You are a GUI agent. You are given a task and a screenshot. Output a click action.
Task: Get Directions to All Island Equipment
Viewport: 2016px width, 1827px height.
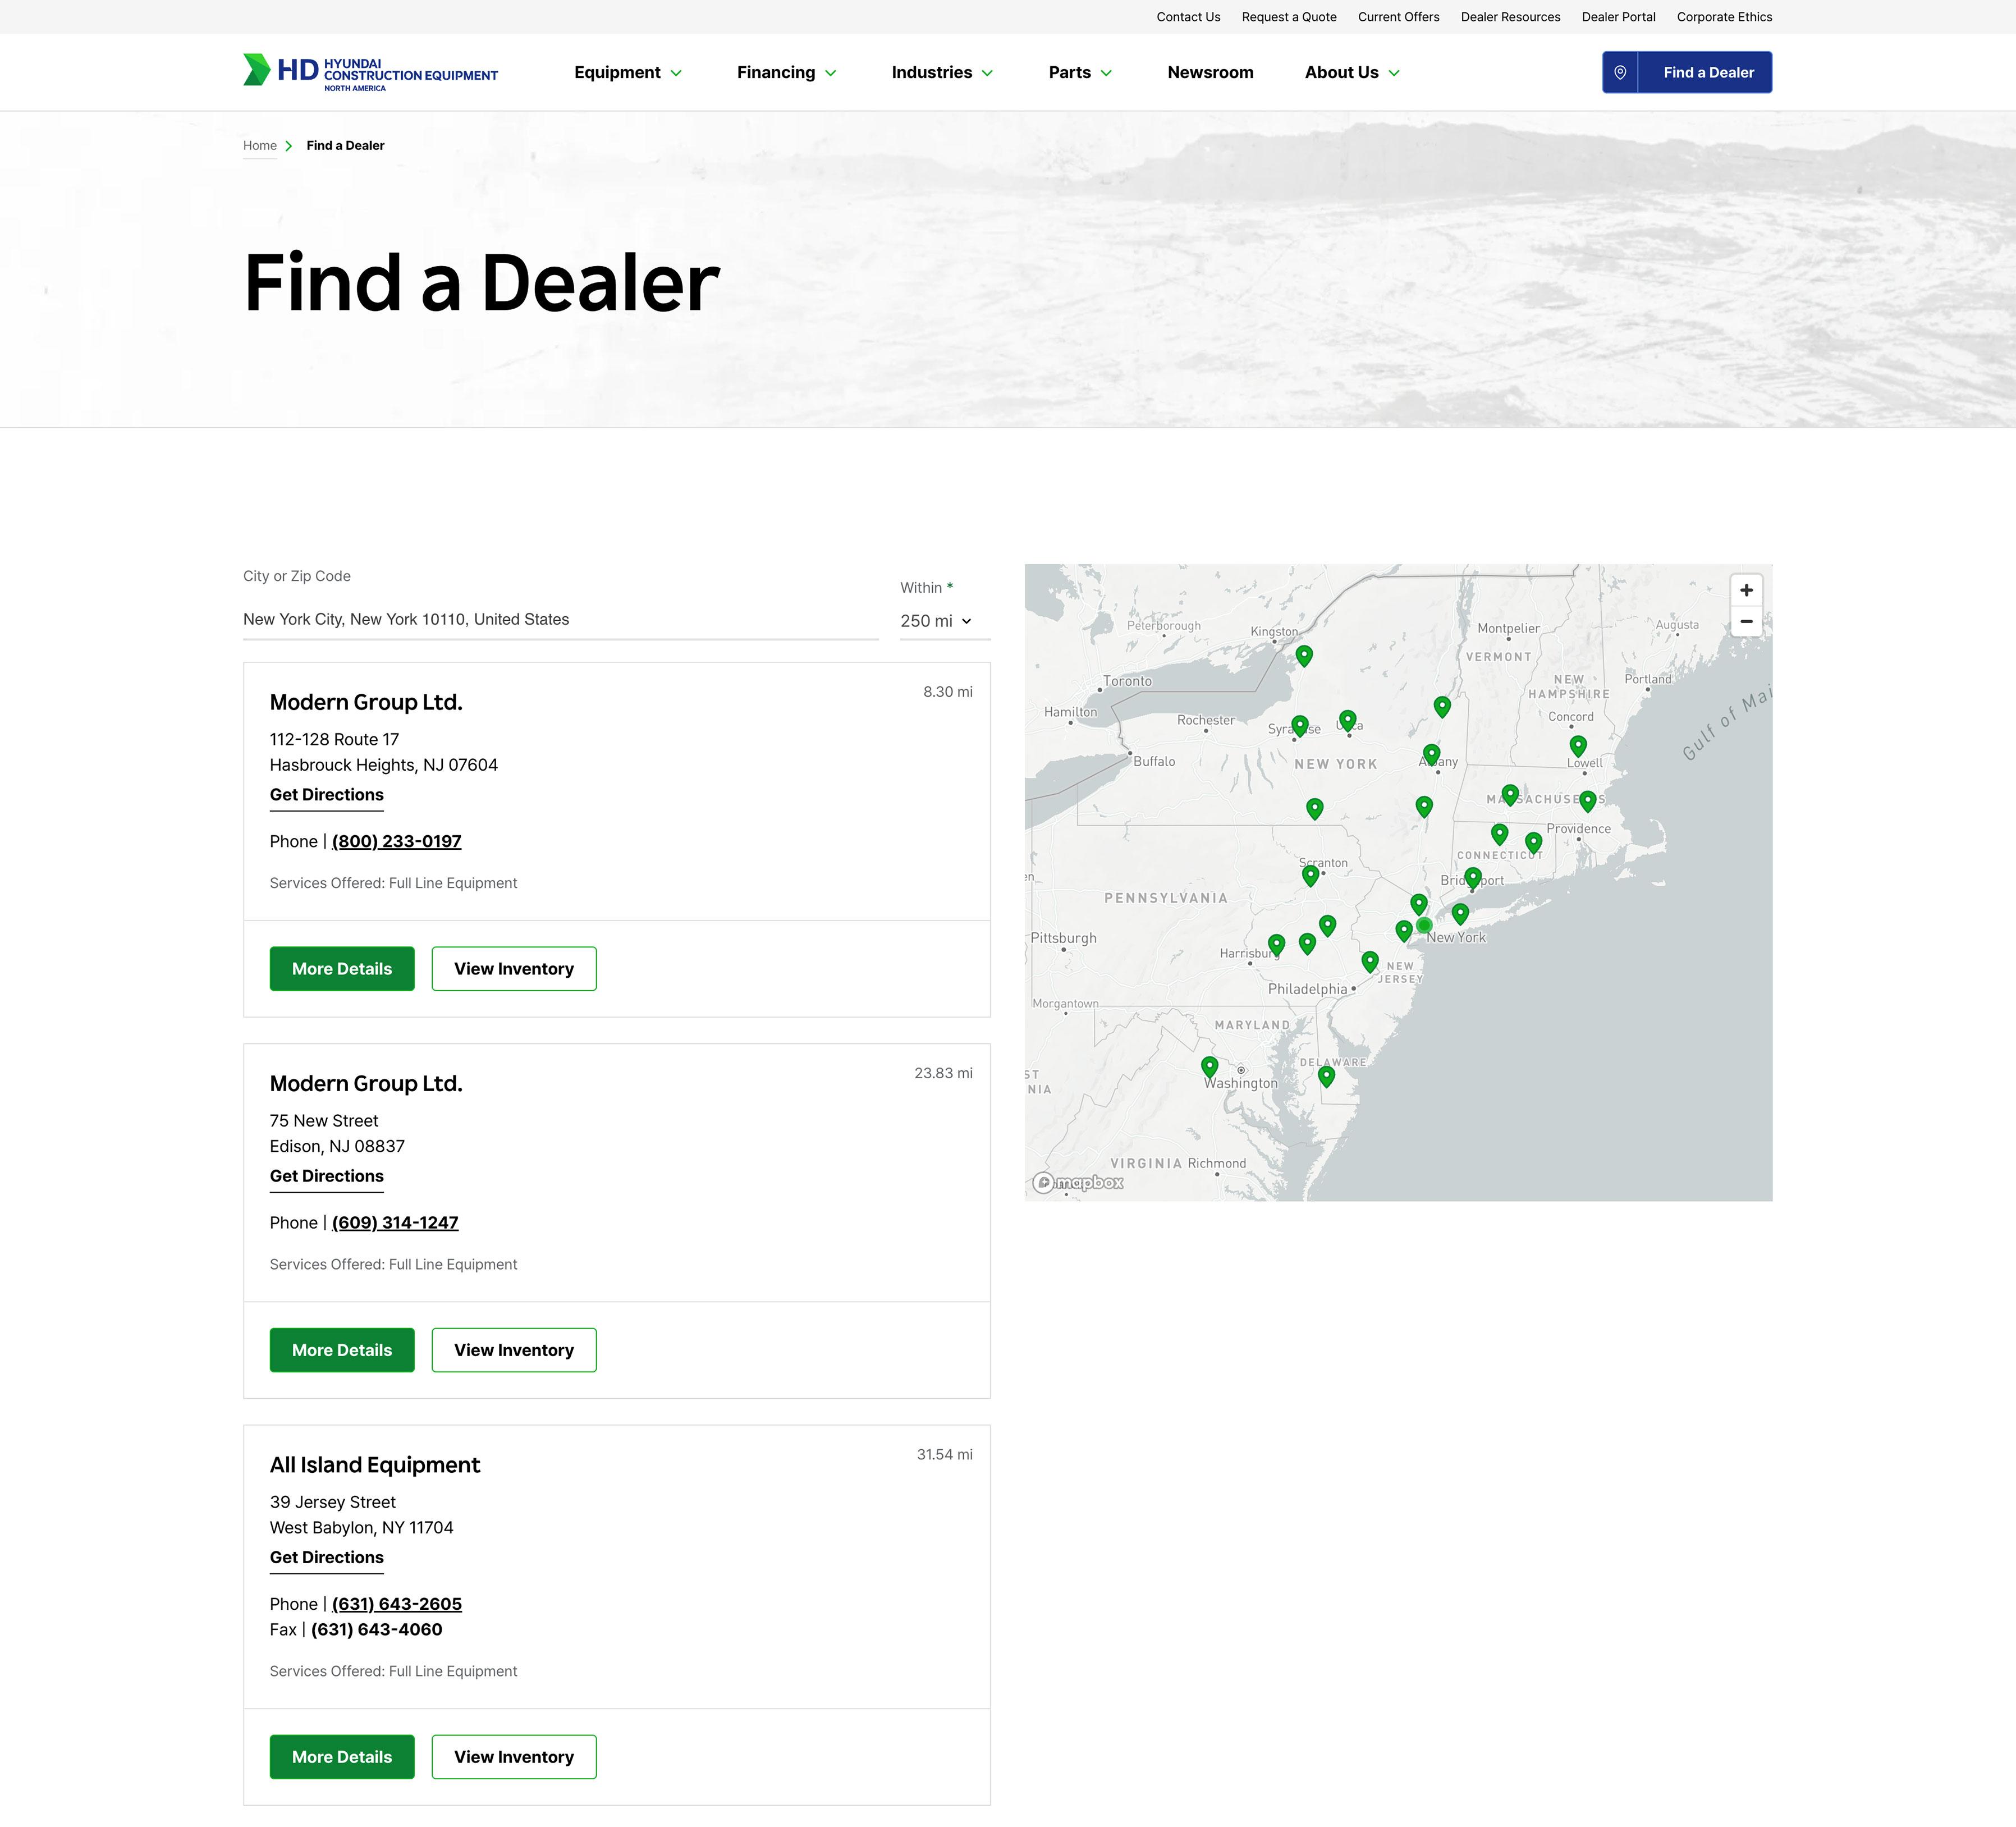pos(327,1558)
